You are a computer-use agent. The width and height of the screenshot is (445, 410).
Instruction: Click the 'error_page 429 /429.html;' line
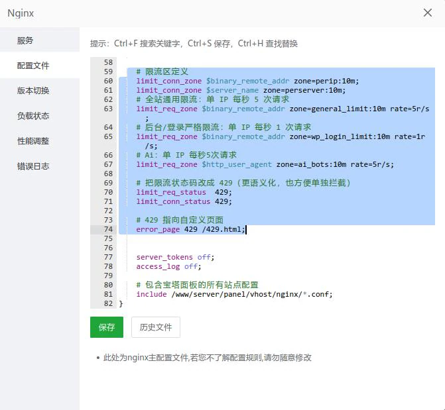point(190,229)
